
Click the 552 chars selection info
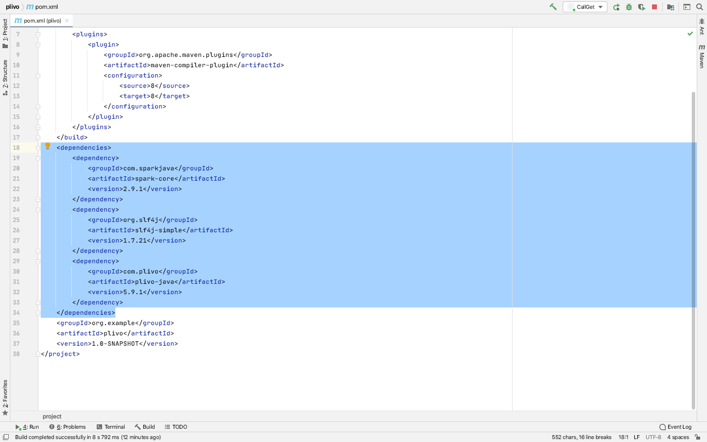tap(581, 437)
